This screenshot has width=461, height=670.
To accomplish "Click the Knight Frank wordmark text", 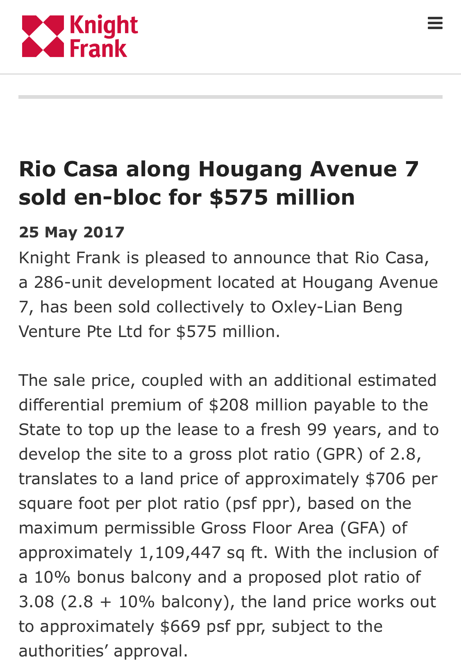I will coord(104,36).
